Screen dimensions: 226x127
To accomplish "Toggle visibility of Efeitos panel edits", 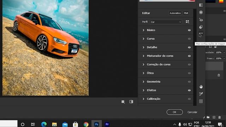I will tap(189, 90).
